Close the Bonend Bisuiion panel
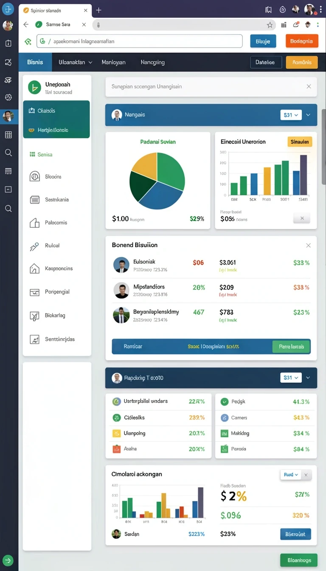326x571 pixels. point(308,245)
